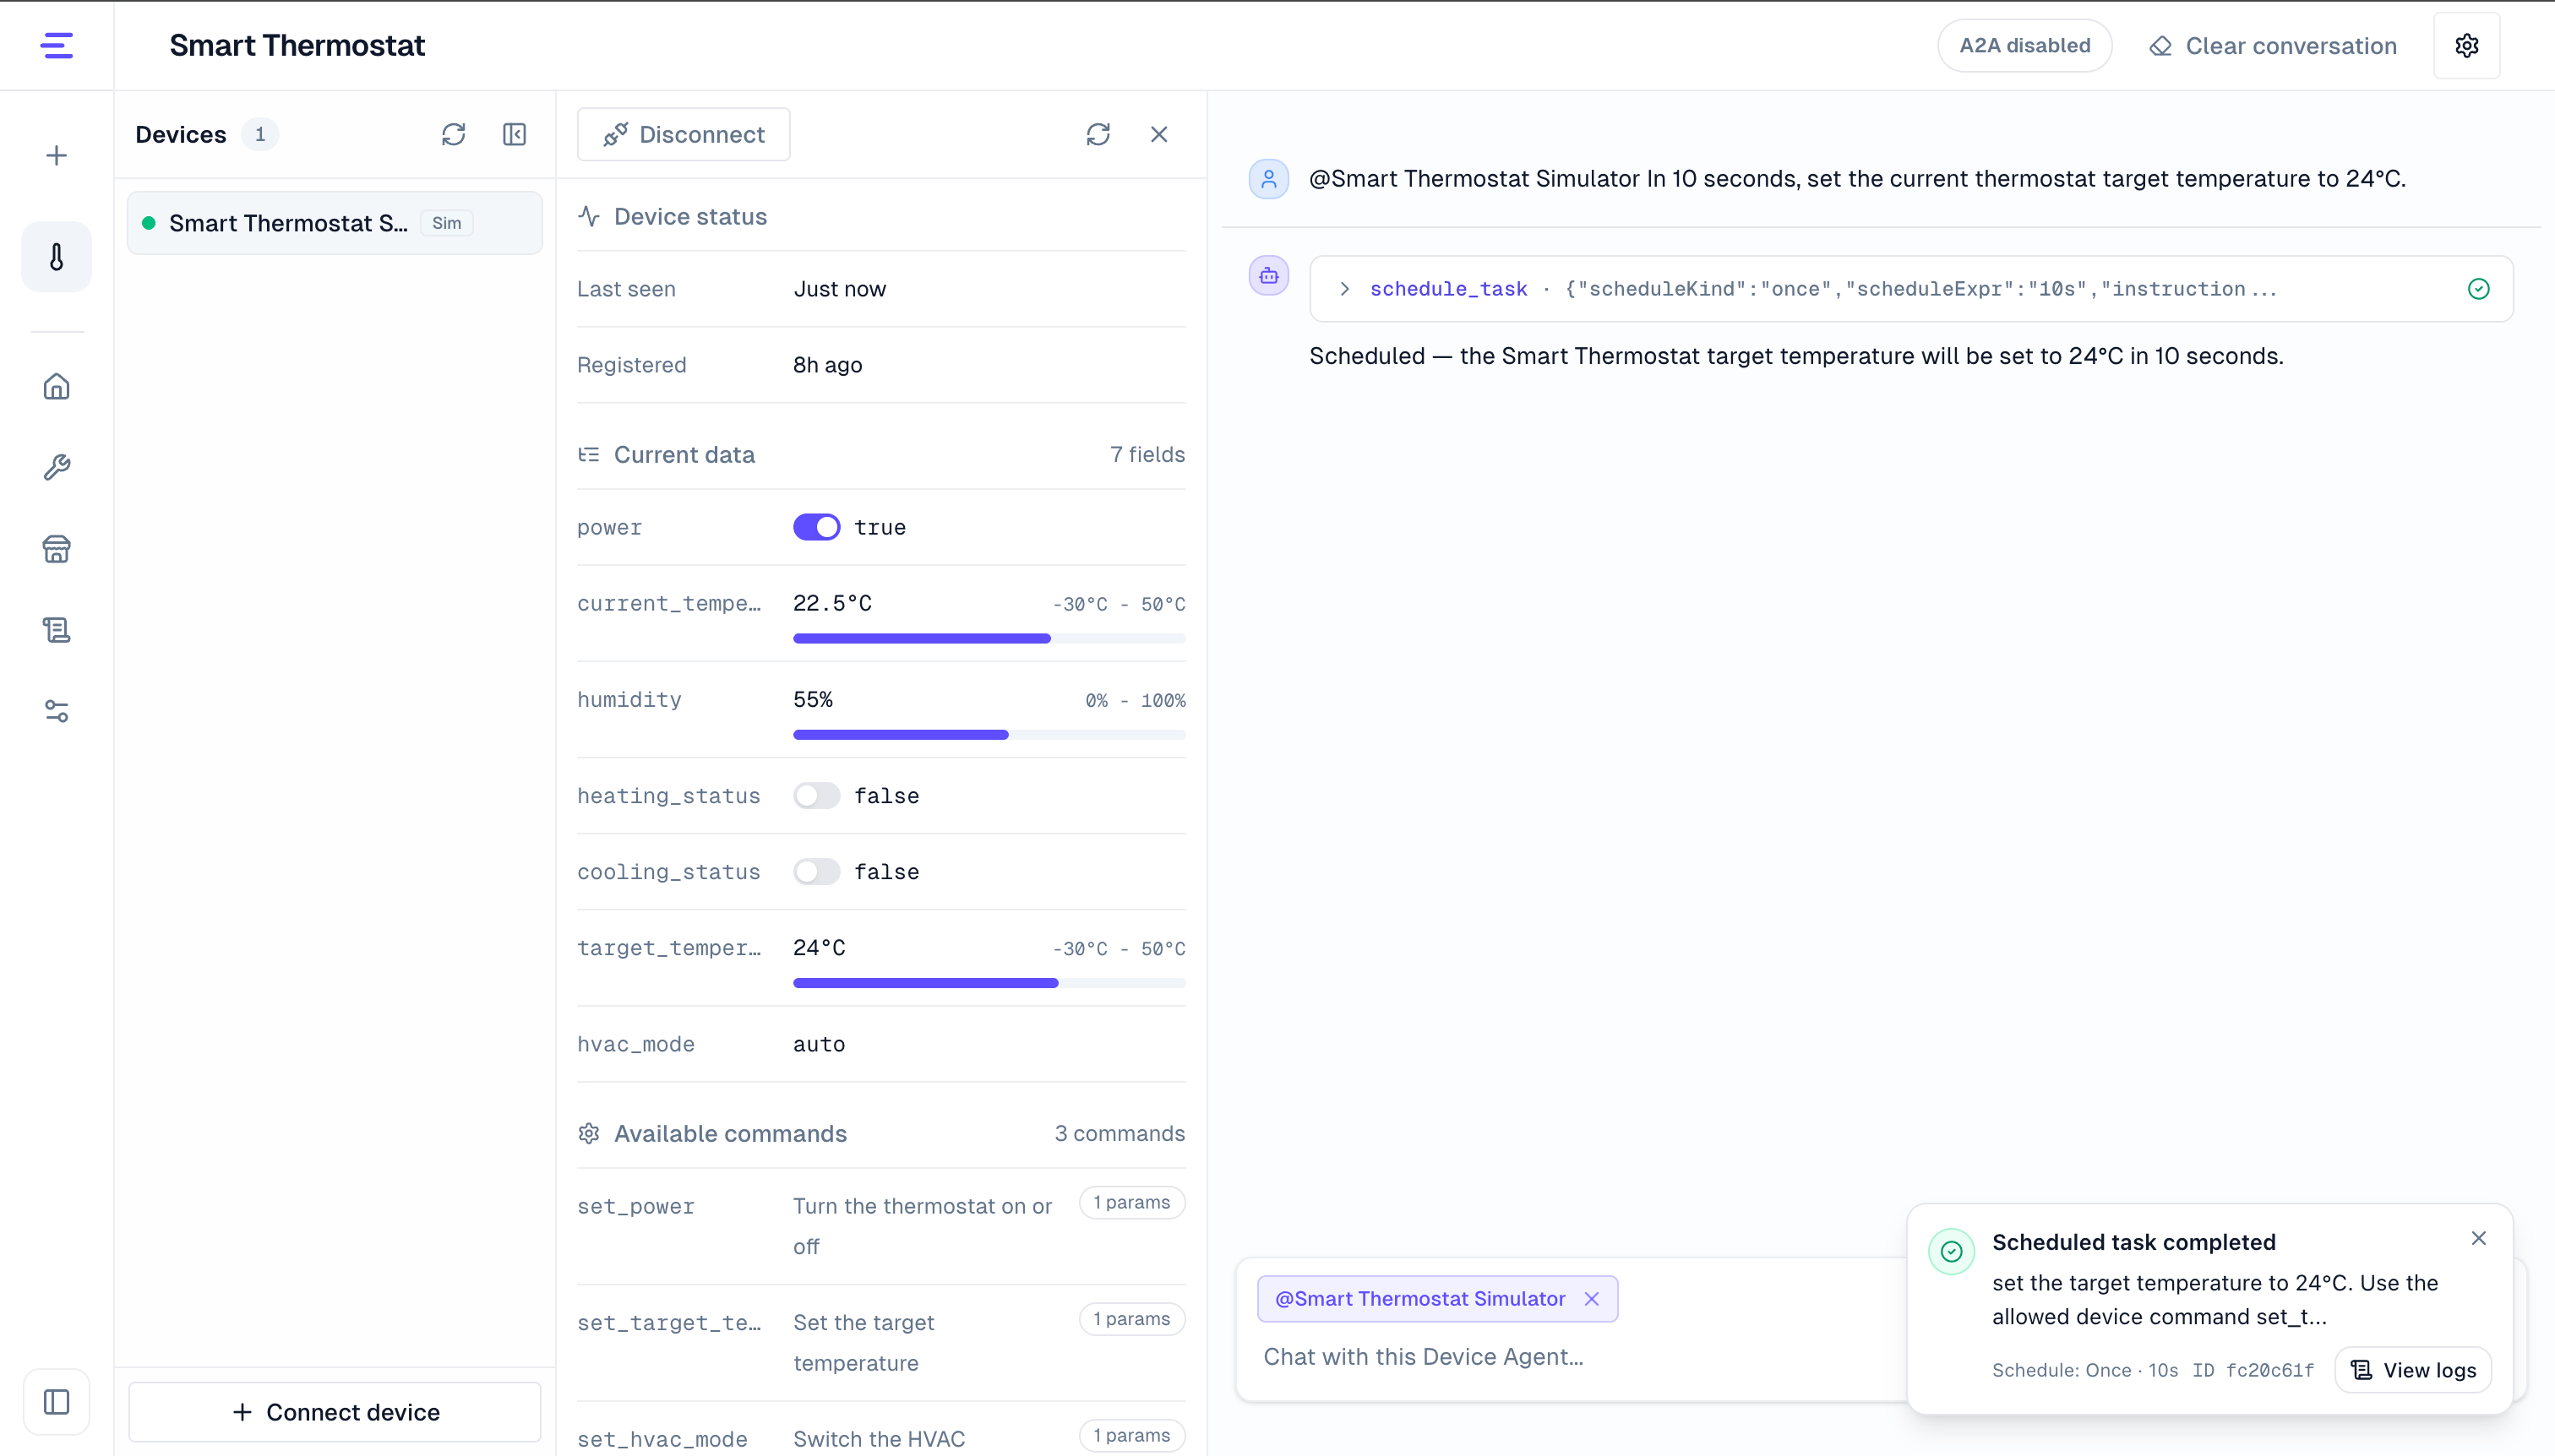Select the thermometer sidebar icon
The image size is (2555, 1456).
point(57,257)
